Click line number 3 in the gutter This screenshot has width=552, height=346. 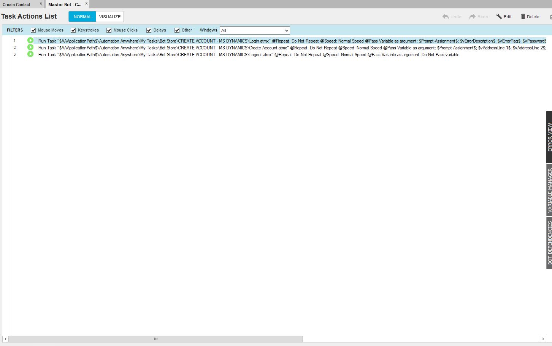pyautogui.click(x=15, y=55)
